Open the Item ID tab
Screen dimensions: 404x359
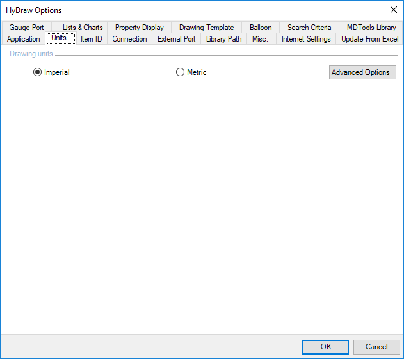coord(92,39)
